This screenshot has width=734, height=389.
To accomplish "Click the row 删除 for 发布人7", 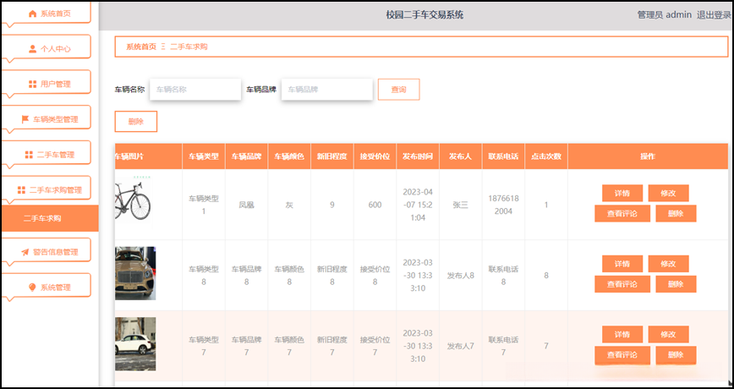I will pos(676,355).
